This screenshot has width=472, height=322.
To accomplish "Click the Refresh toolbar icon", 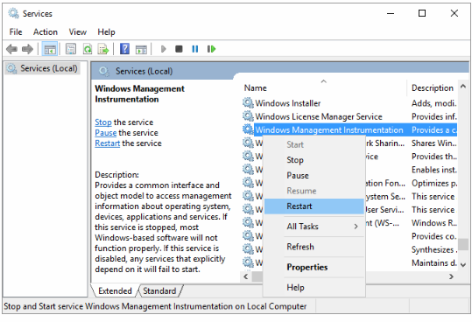I will [x=88, y=49].
